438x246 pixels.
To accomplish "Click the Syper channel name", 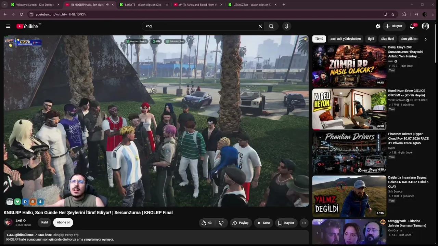I will pyautogui.click(x=392, y=148).
